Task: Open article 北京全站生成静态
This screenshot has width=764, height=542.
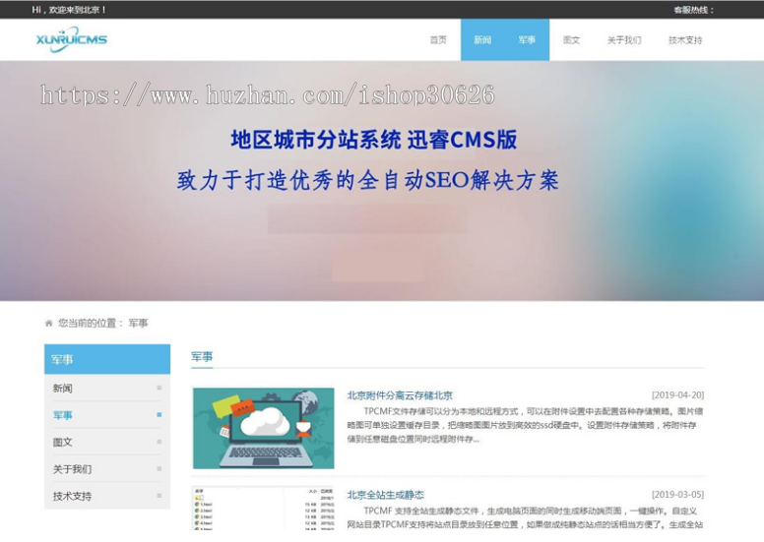Action: pyautogui.click(x=385, y=495)
